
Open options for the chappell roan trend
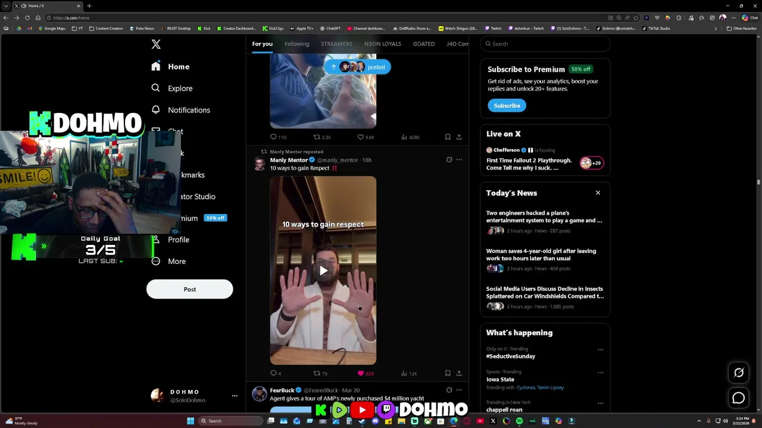tap(600, 403)
